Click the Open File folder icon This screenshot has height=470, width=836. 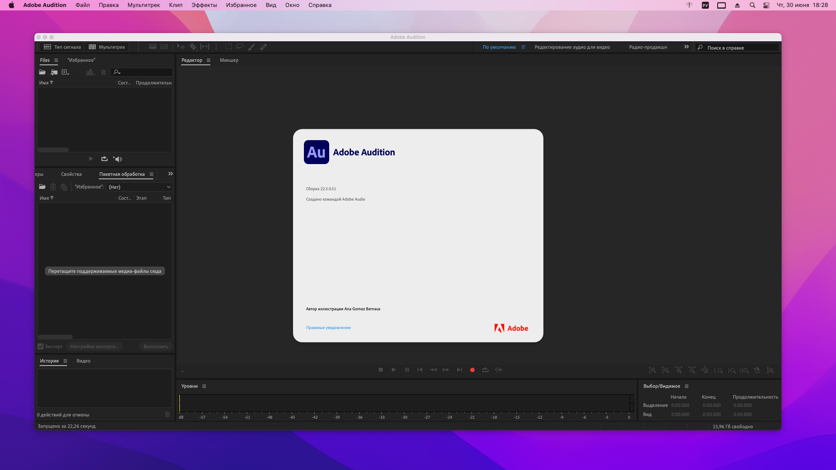point(42,72)
